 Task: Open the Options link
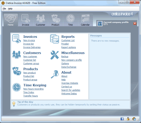pyautogui.click(x=65, y=64)
